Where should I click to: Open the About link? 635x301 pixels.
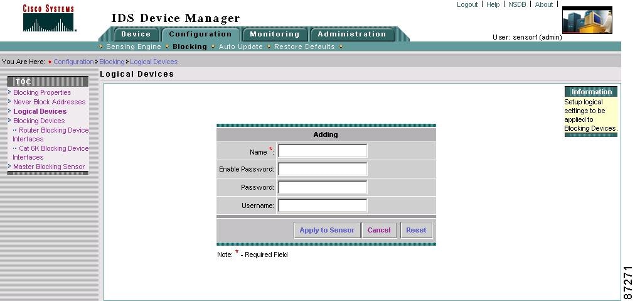(544, 4)
